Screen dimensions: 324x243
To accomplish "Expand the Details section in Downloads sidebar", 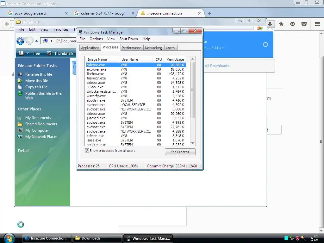I will [x=24, y=151].
